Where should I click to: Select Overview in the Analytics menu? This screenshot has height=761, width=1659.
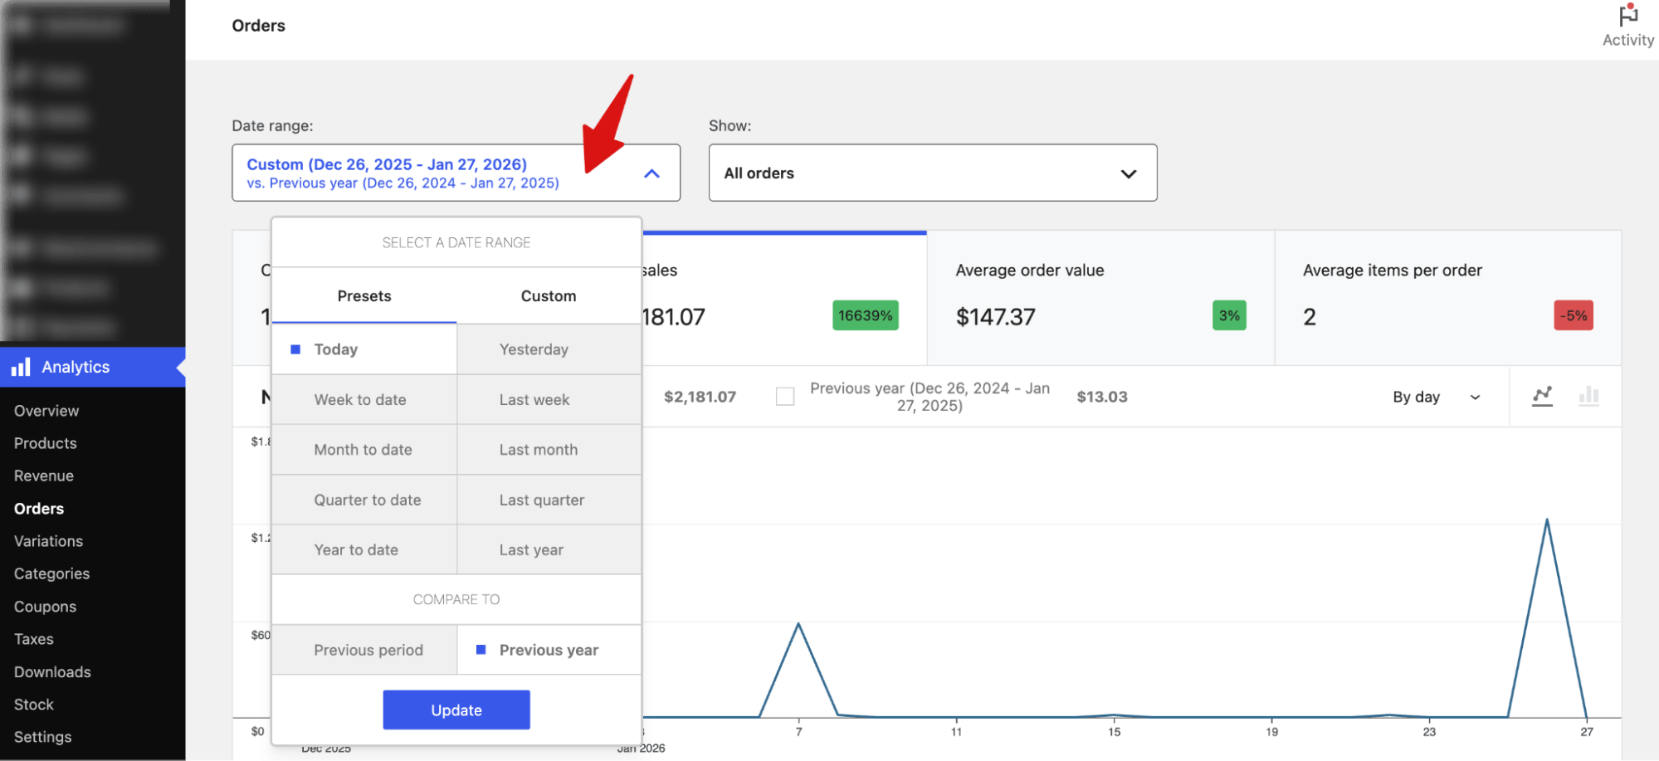tap(46, 410)
